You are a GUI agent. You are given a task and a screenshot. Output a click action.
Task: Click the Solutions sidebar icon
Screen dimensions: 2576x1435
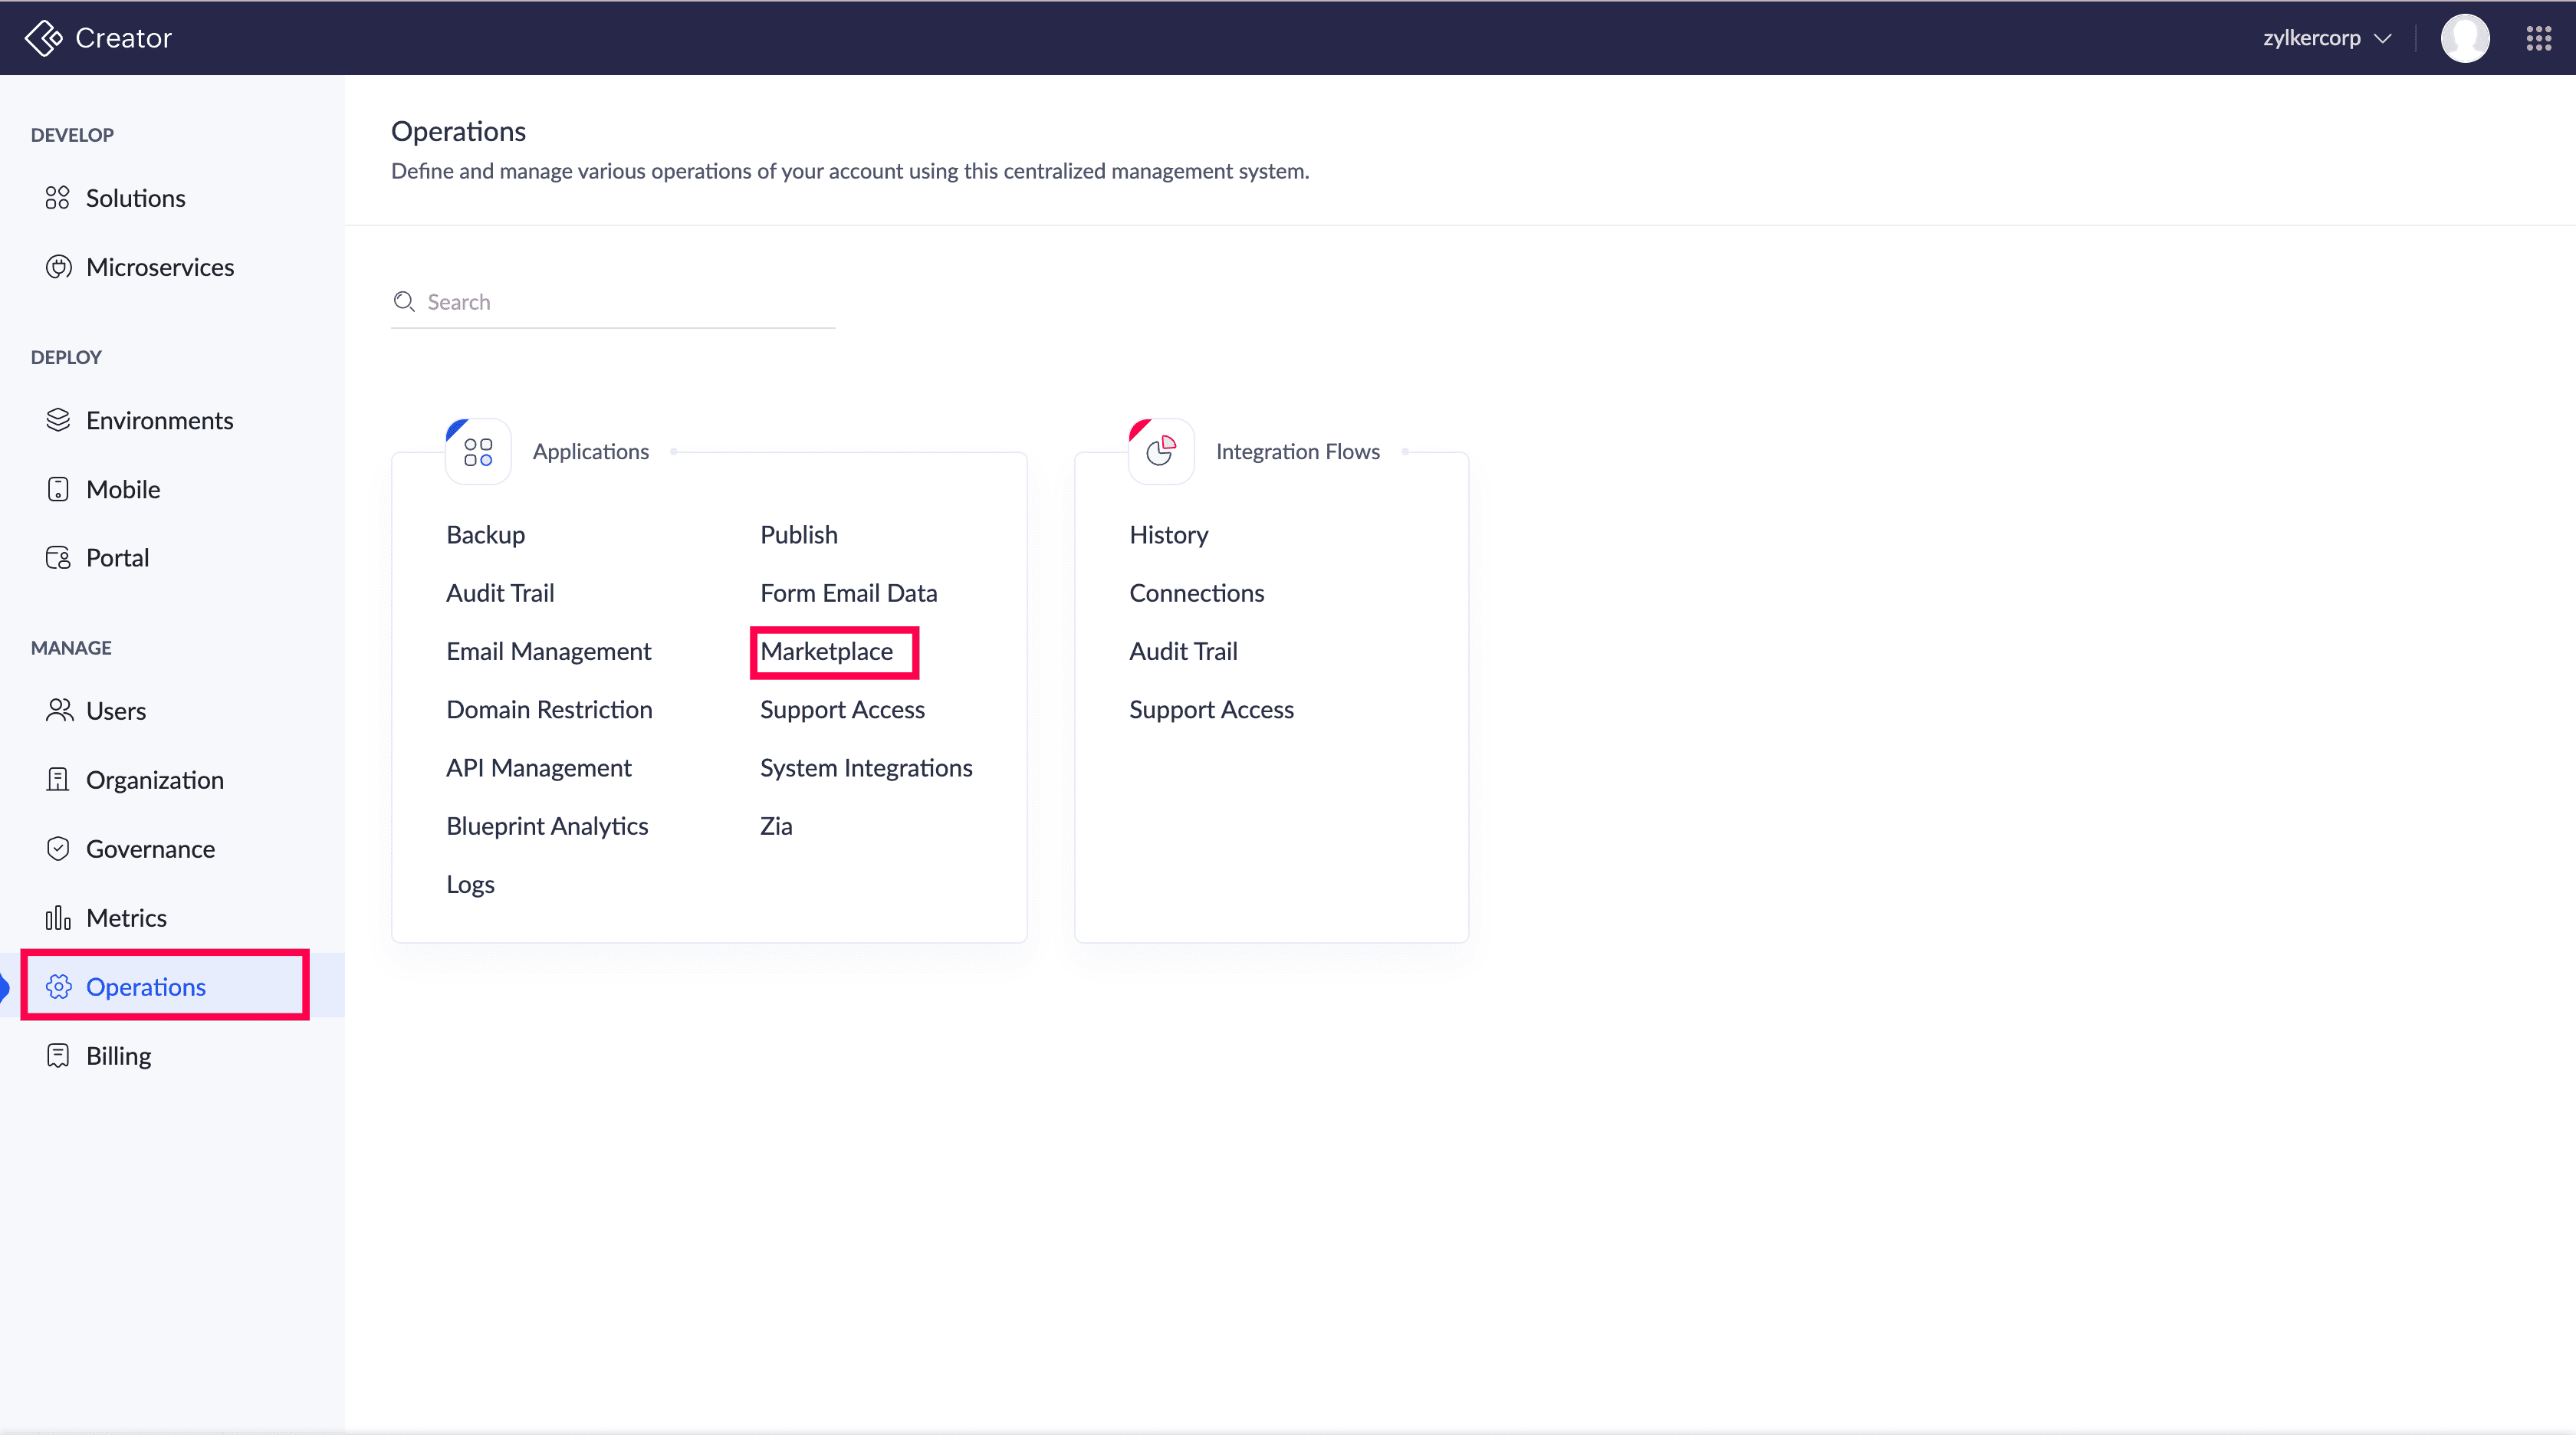58,198
